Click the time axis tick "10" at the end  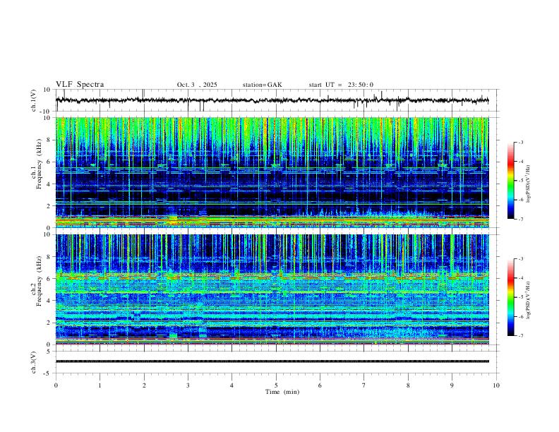(496, 385)
